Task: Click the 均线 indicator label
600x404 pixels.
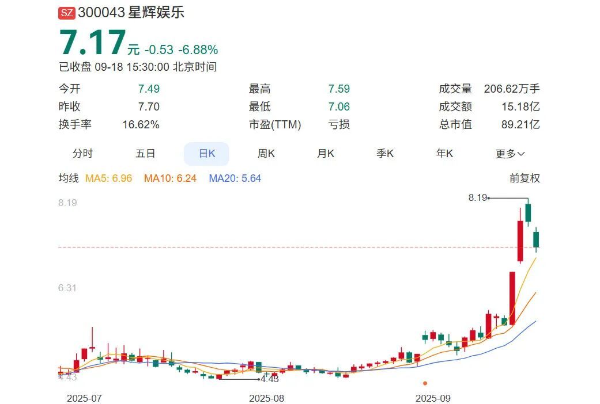Action: pyautogui.click(x=68, y=178)
